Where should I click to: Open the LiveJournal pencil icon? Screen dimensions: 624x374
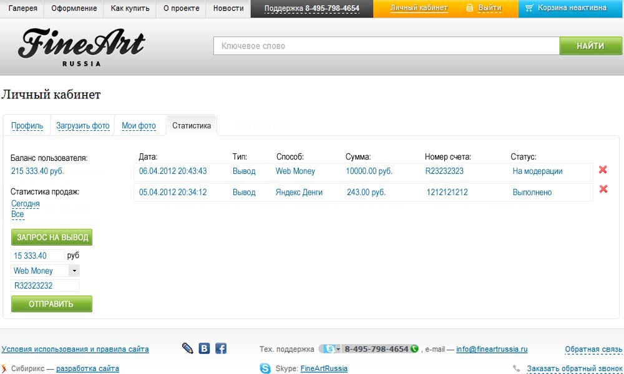187,348
